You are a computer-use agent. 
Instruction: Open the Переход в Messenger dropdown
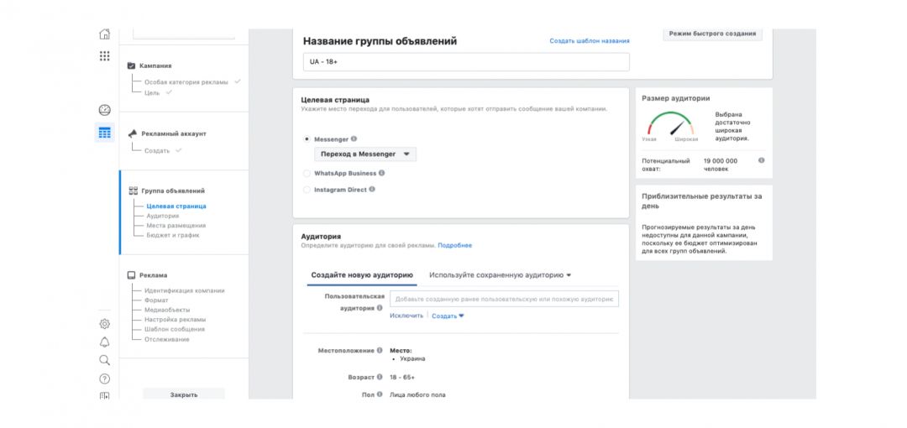(365, 154)
